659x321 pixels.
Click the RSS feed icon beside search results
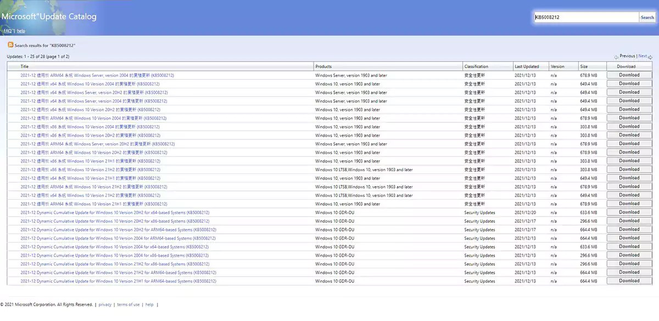coord(10,45)
